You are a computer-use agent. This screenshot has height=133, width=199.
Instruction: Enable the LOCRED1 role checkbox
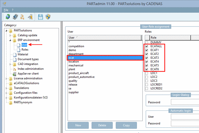(x=147, y=85)
